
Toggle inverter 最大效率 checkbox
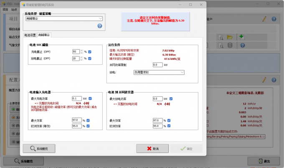tap(169, 120)
